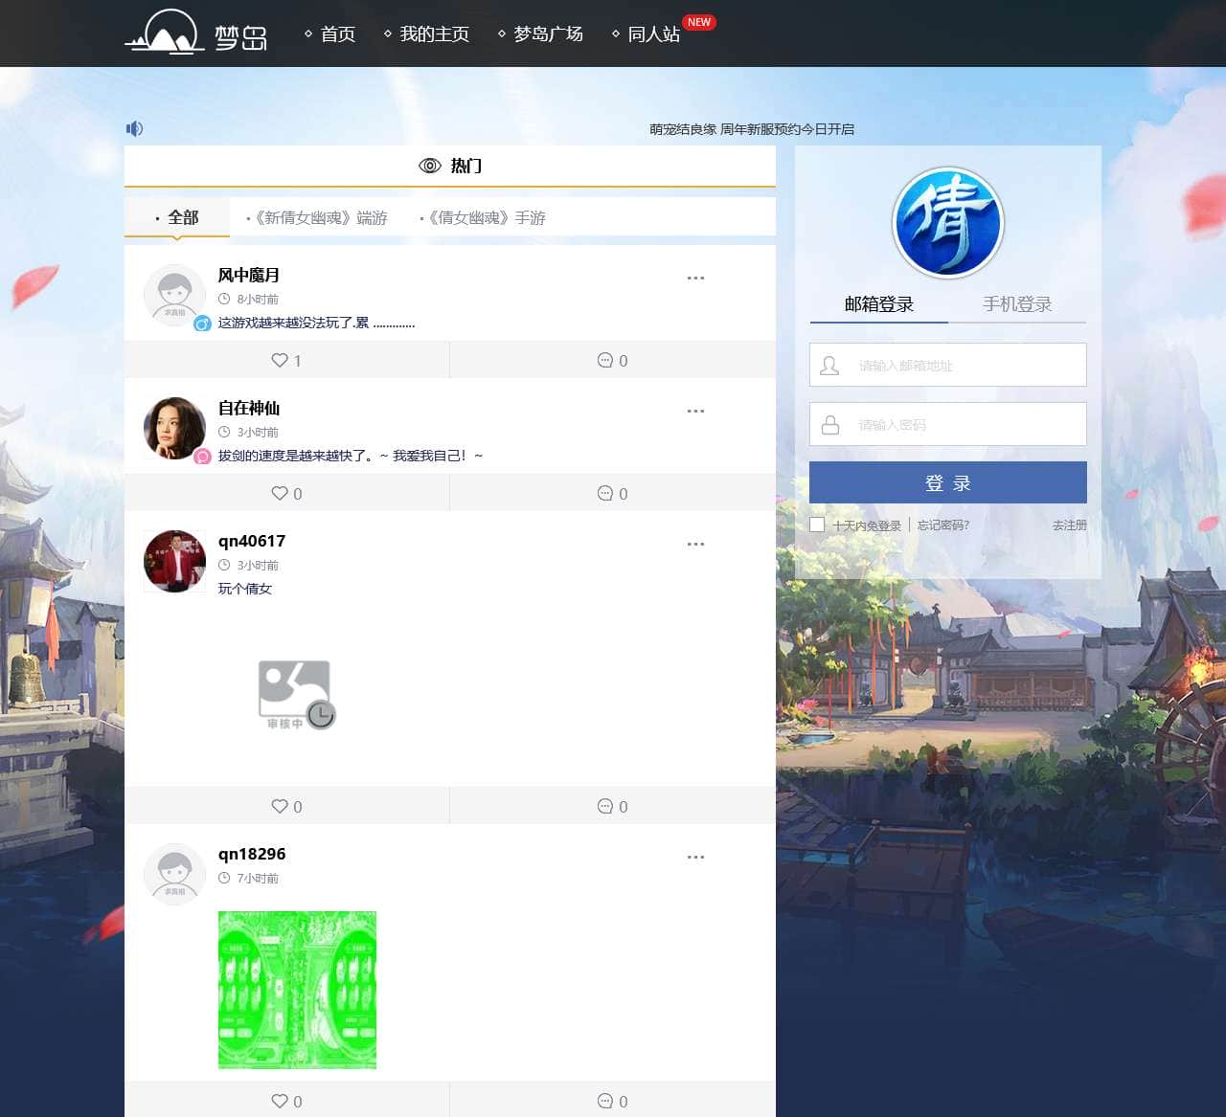Click the 去注册 link
The width and height of the screenshot is (1226, 1117).
pyautogui.click(x=1070, y=525)
